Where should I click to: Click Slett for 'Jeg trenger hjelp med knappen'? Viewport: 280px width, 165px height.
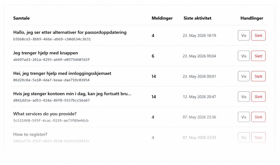(258, 56)
